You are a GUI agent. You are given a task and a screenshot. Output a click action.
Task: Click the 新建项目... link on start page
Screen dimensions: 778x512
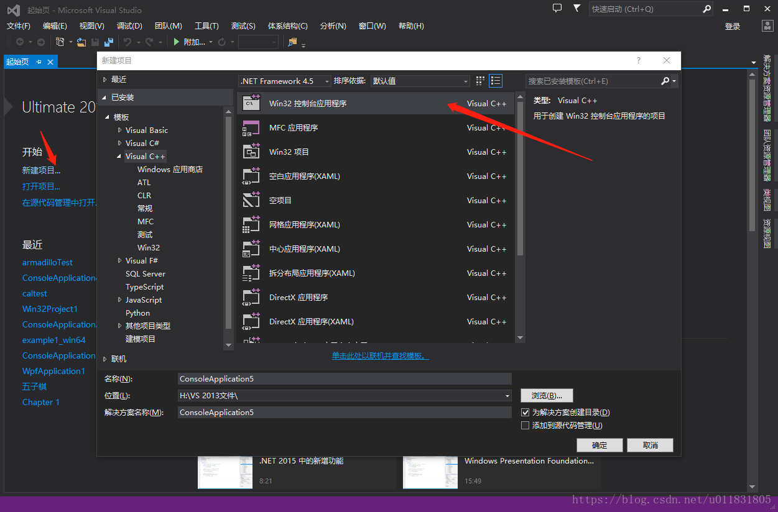coord(42,170)
